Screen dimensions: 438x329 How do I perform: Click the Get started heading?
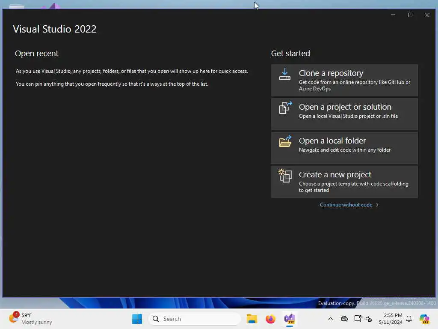pos(290,53)
